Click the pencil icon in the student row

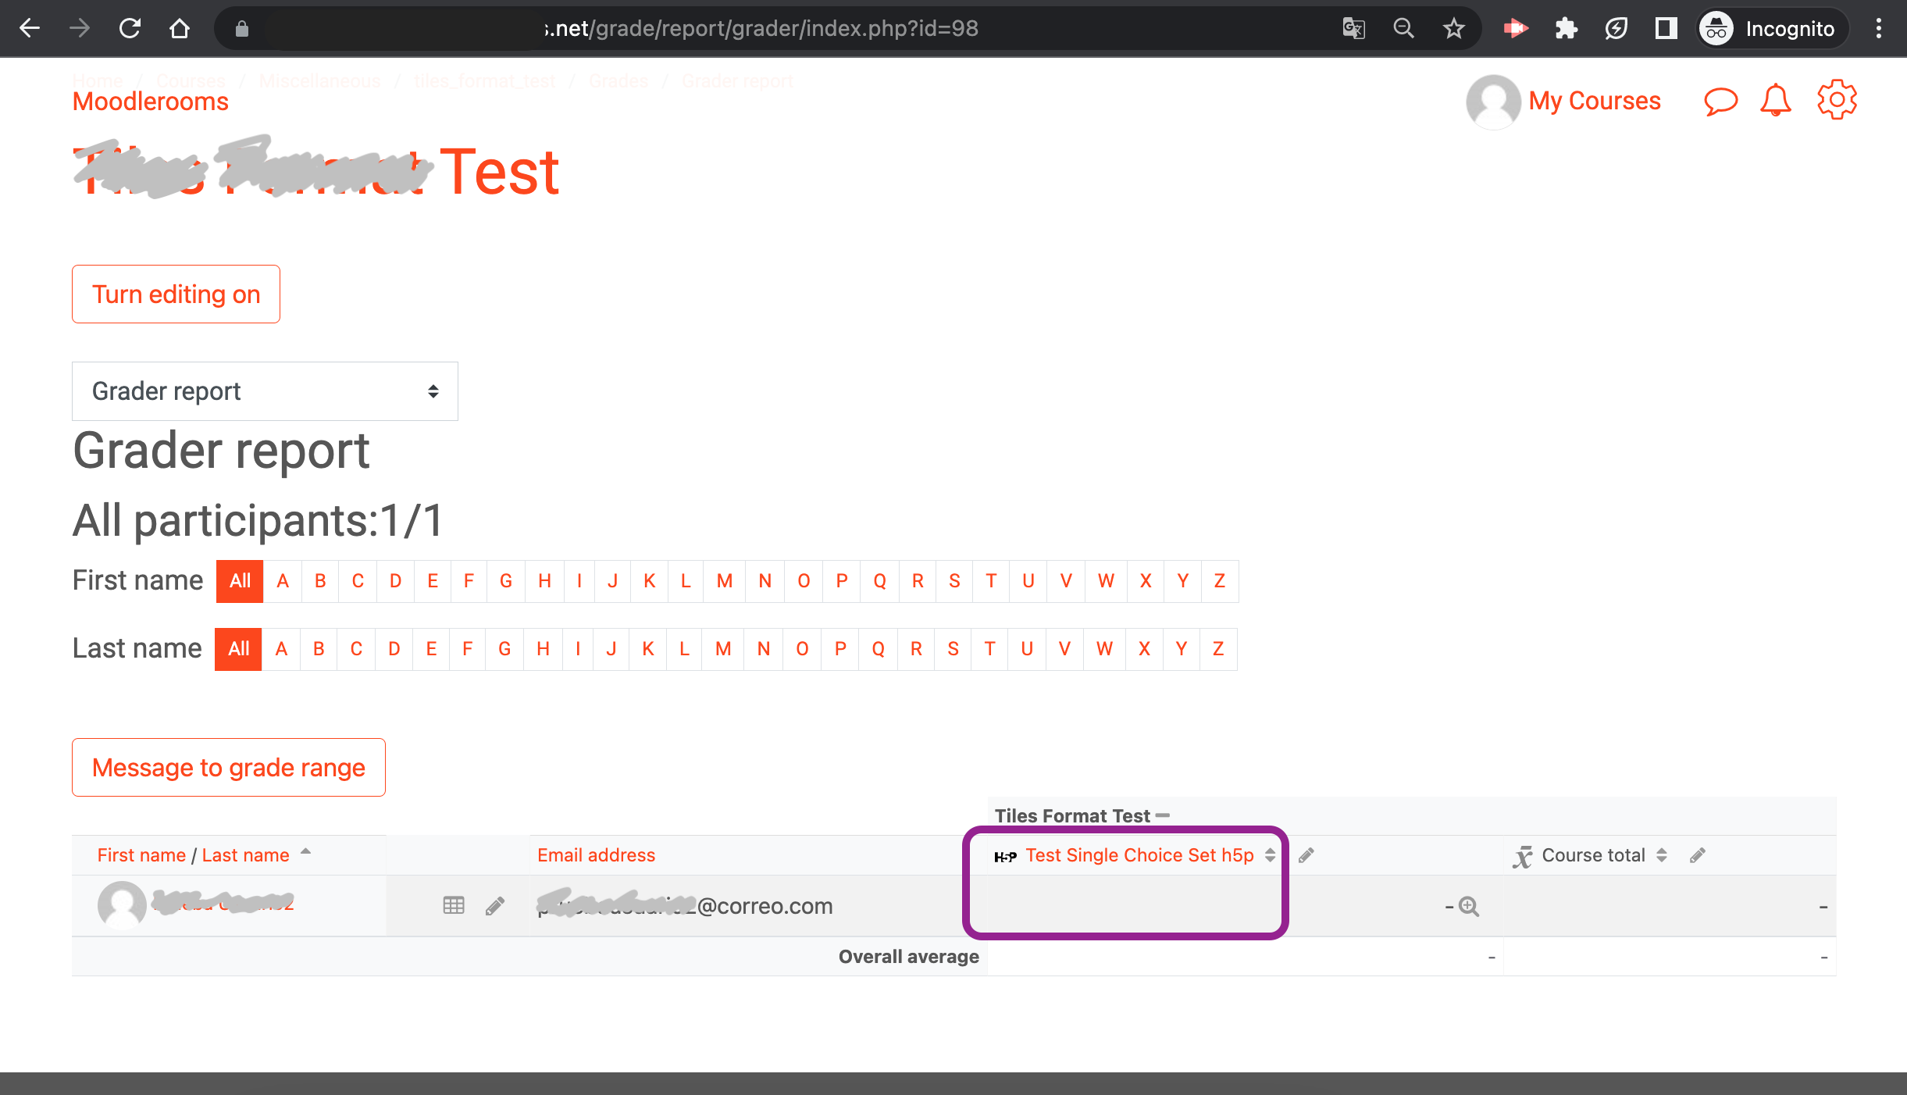(x=494, y=906)
